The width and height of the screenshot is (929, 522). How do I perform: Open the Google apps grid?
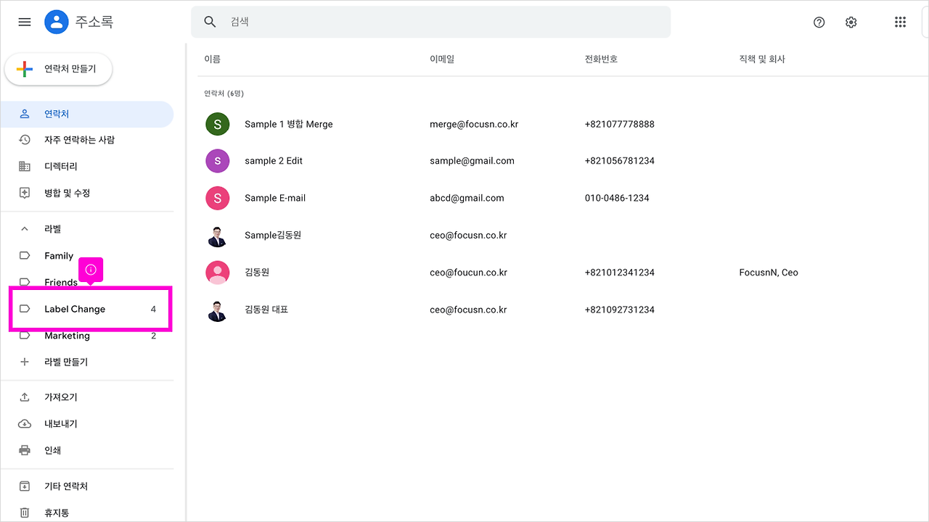900,22
